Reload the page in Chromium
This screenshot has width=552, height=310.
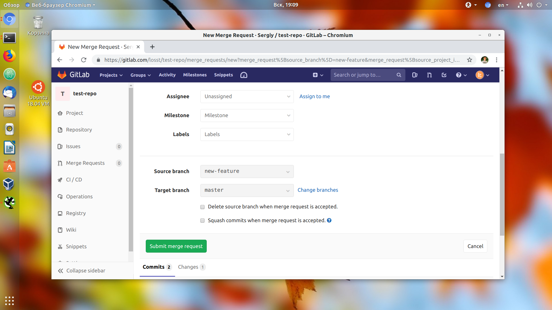(x=84, y=60)
